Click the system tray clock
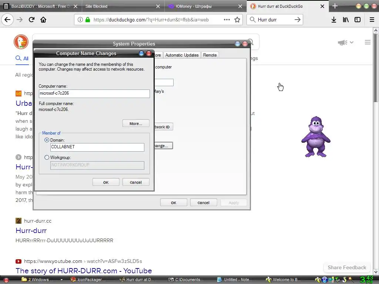Viewport: 379px width, 284px height. click(366, 280)
